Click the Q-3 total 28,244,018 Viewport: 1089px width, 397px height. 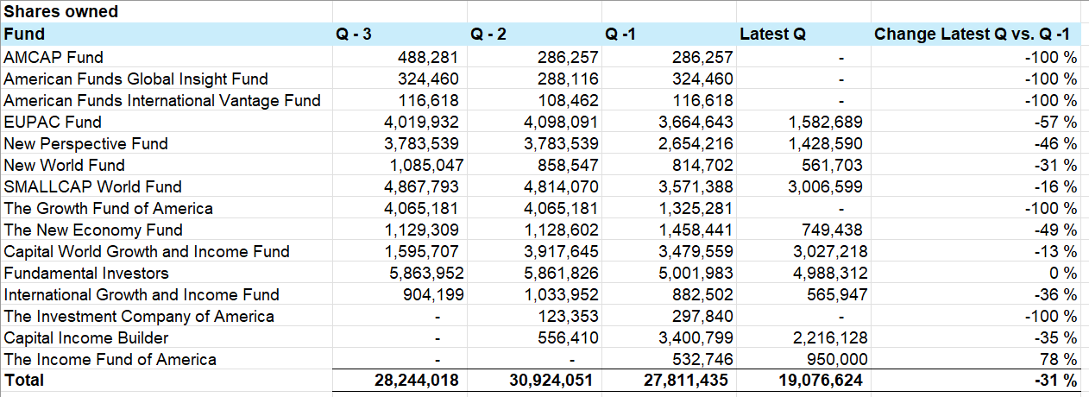click(x=417, y=380)
